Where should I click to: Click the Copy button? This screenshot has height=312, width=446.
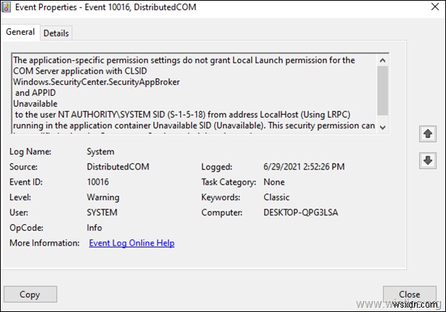tap(31, 294)
